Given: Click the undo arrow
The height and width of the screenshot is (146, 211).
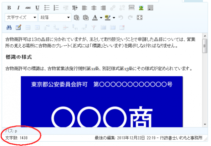Looking at the screenshot, I should (x=121, y=18).
